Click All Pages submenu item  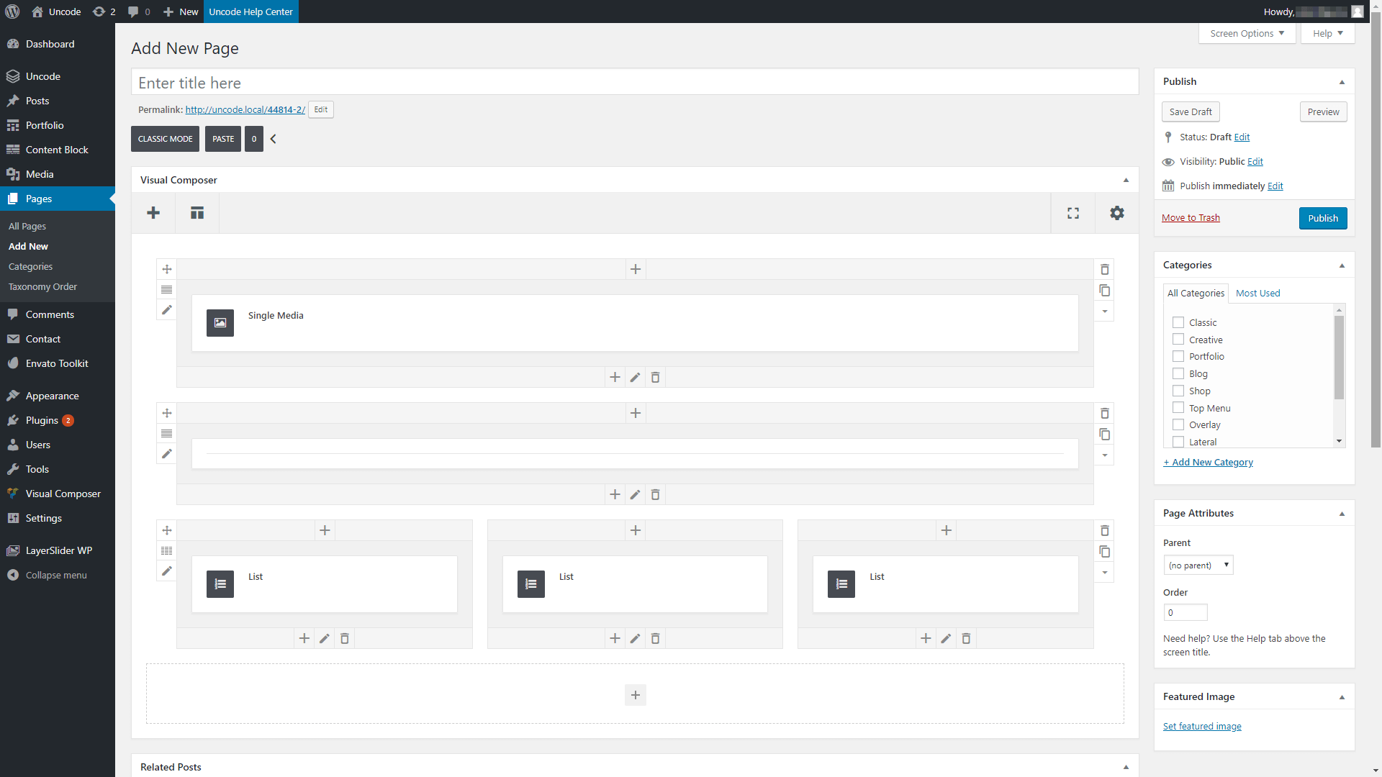point(27,225)
